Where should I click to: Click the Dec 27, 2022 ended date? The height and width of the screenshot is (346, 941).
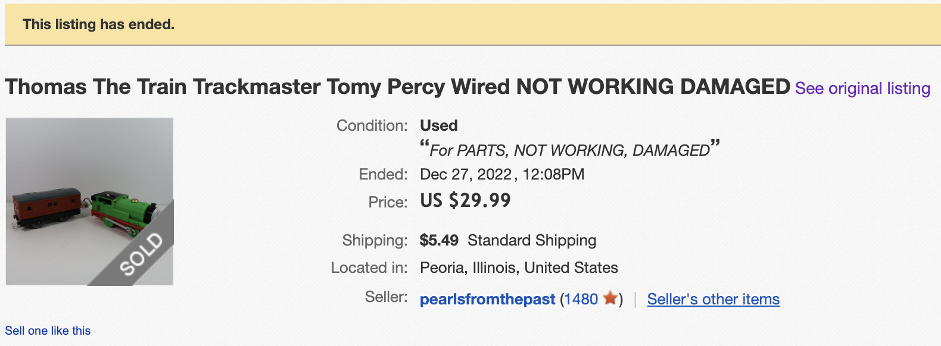point(466,174)
